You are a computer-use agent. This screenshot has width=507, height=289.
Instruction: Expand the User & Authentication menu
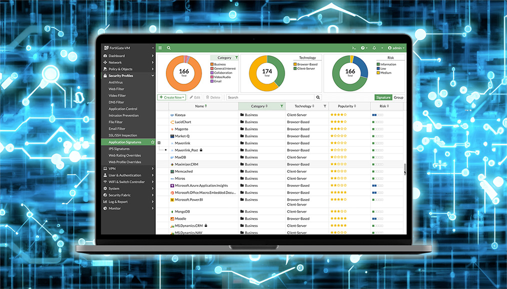(128, 175)
